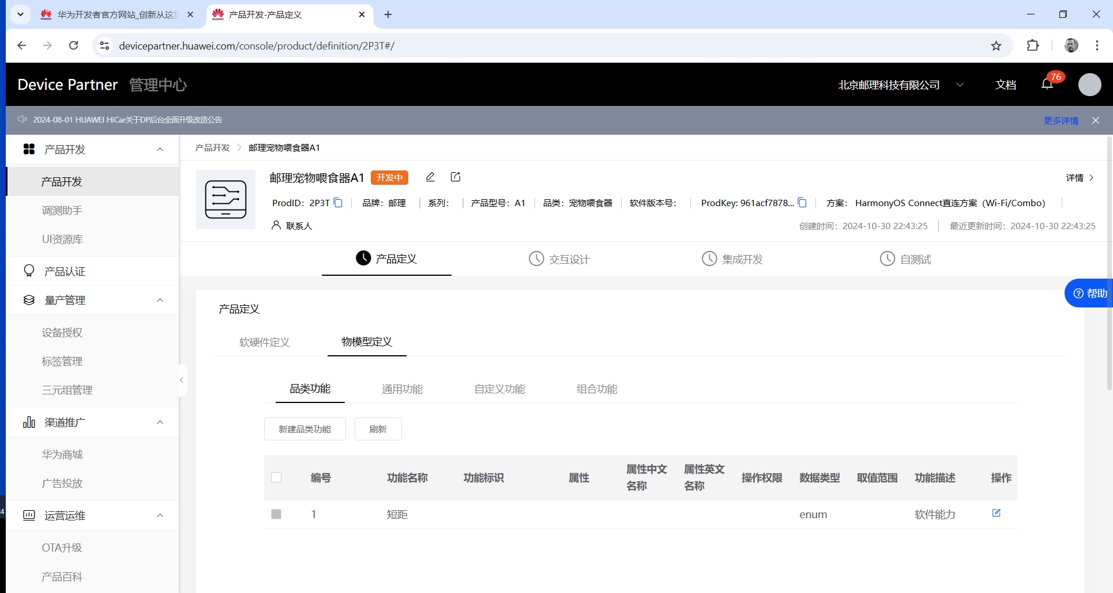1113x593 pixels.
Task: Select the 产品定义 step tab
Action: 386,259
